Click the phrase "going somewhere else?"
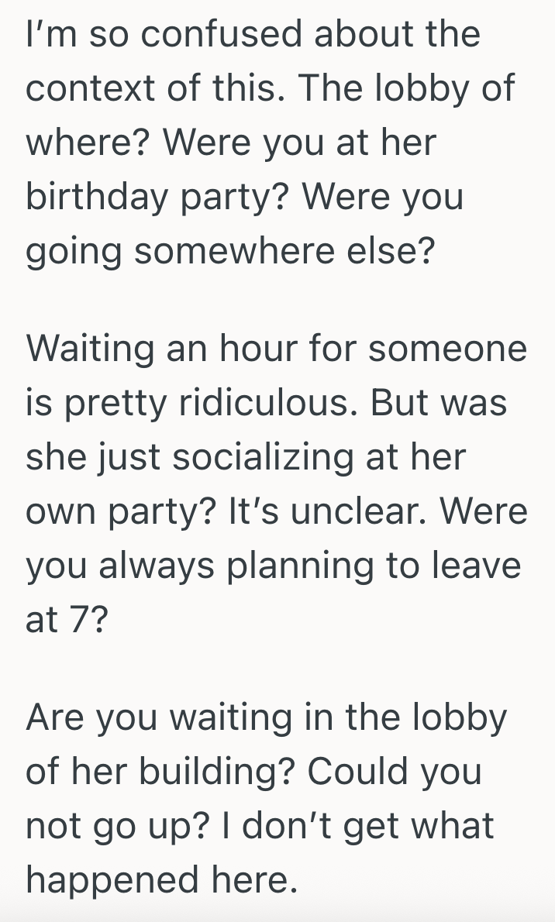Screen dimensions: 555x922 point(229,252)
